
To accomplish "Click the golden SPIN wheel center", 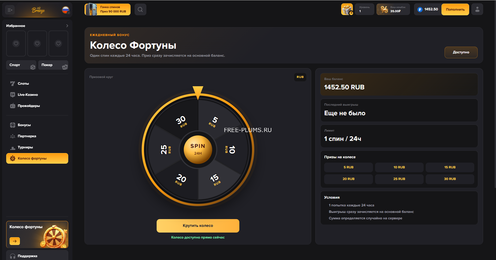I will click(x=198, y=150).
